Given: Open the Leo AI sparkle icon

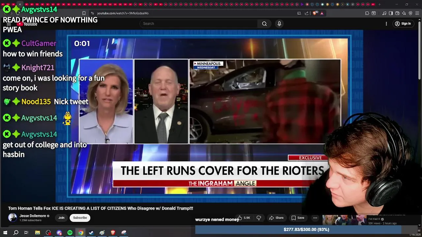Looking at the screenshot, I should [x=404, y=13].
